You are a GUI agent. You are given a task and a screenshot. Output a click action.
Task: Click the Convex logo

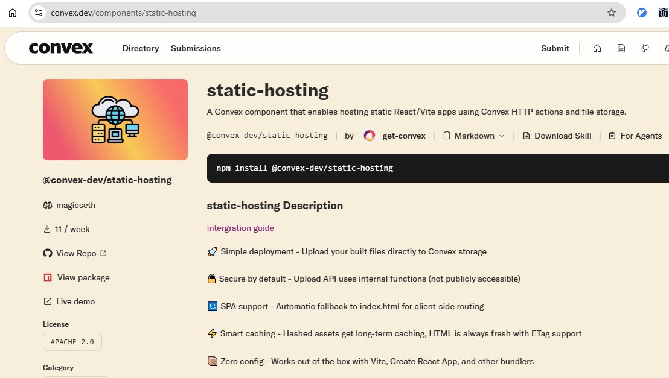[x=60, y=48]
